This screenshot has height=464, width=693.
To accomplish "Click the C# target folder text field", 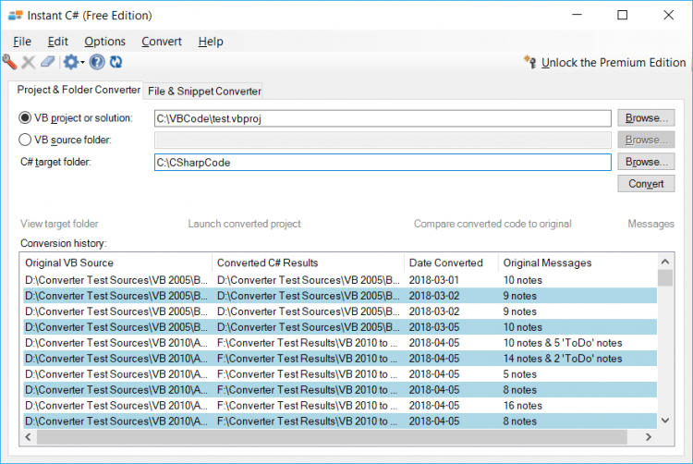I will click(x=383, y=163).
